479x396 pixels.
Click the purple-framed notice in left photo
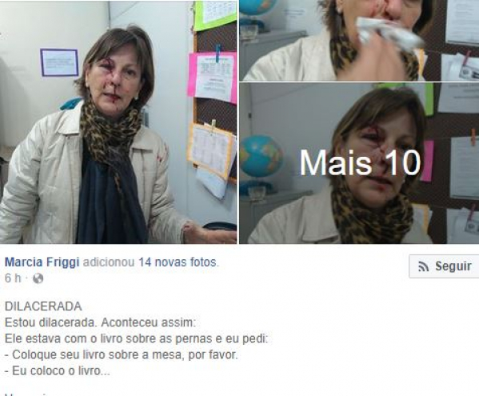click(x=59, y=62)
